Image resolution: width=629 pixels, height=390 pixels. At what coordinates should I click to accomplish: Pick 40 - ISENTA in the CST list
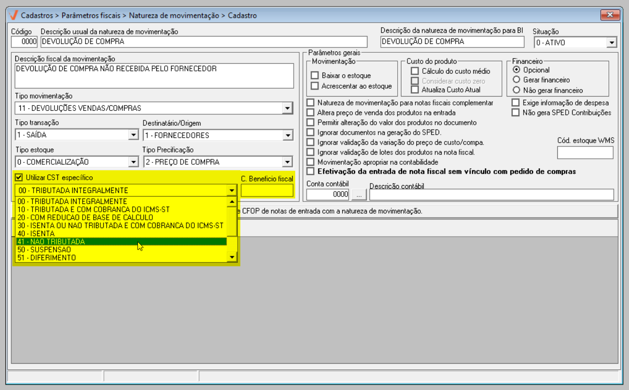coord(121,234)
